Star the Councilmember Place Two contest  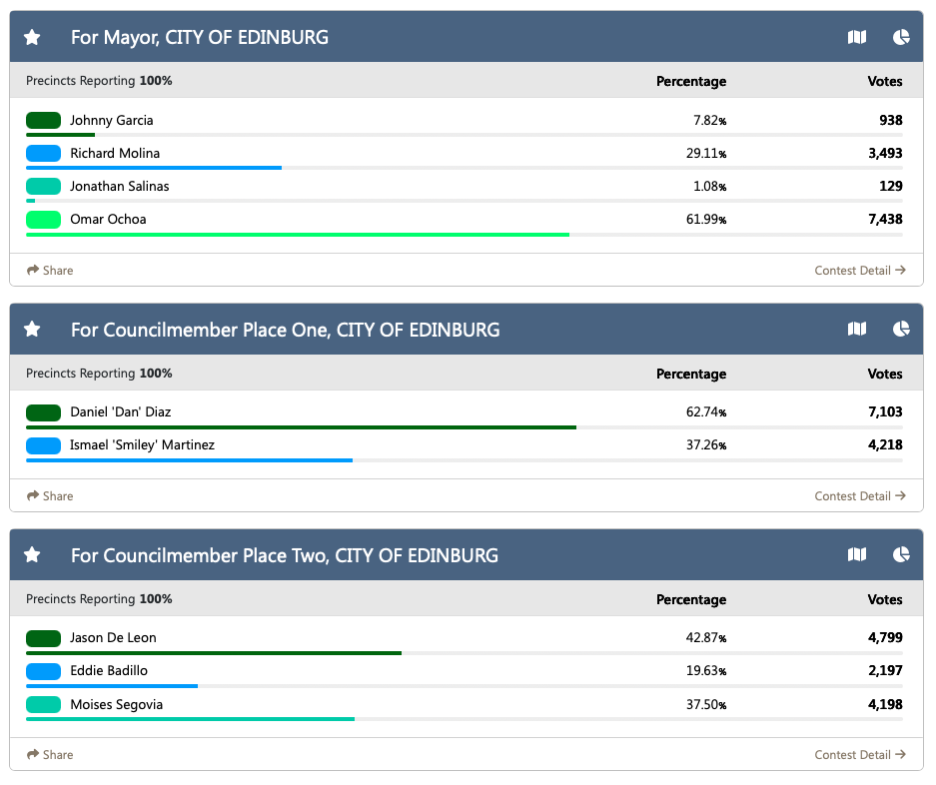coord(32,555)
